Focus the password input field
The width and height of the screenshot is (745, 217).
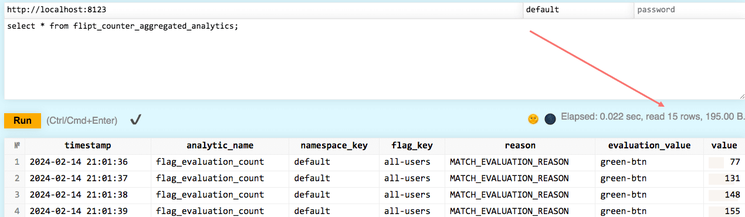(x=690, y=10)
